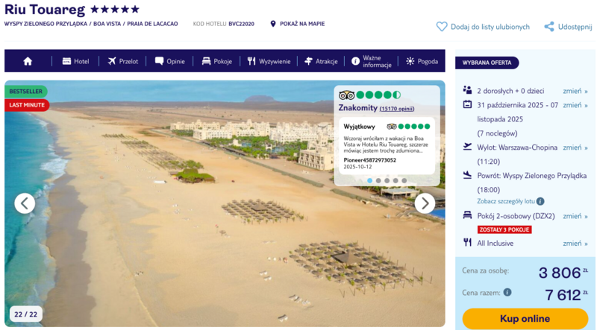Show previous photo with left arrow
Viewport: 597px width, 330px height.
tap(25, 203)
